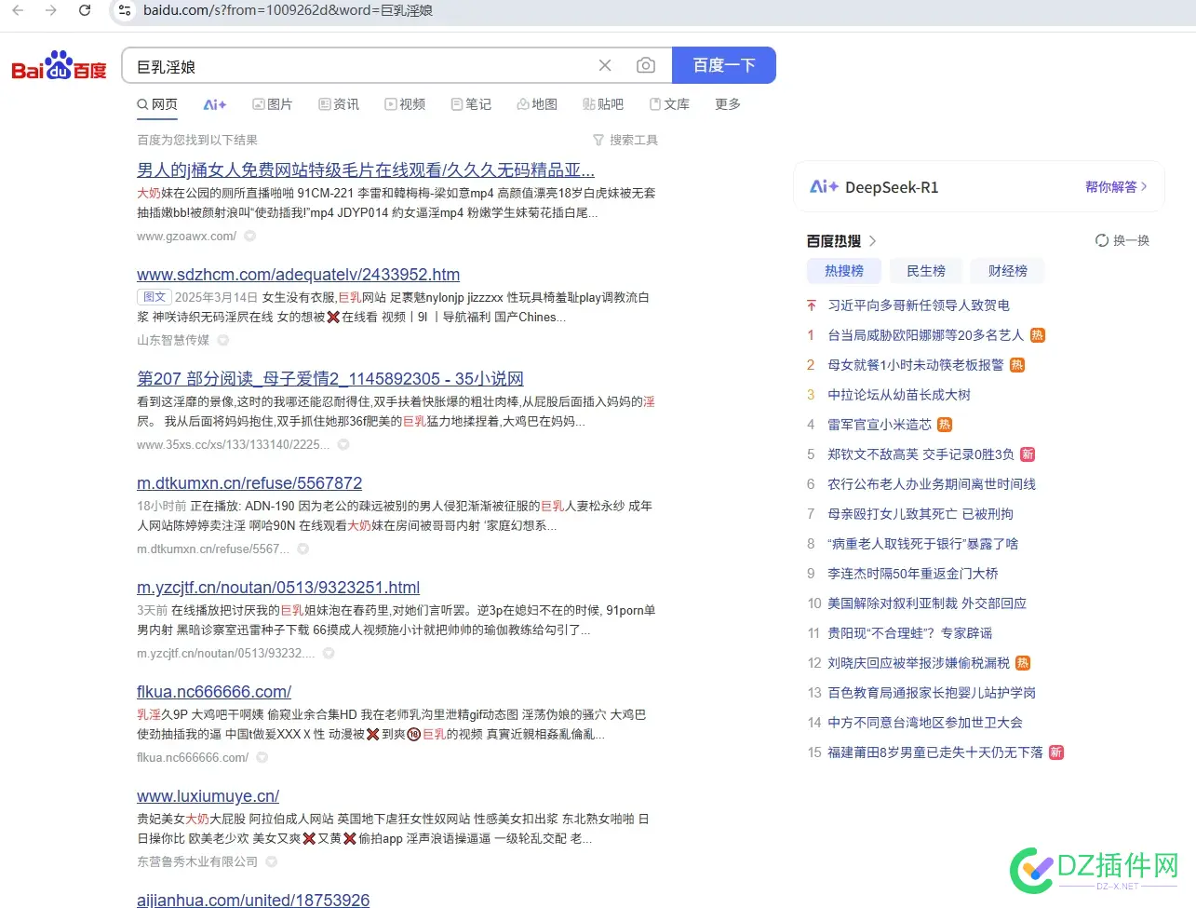Switch to the 图片 tab

click(273, 103)
